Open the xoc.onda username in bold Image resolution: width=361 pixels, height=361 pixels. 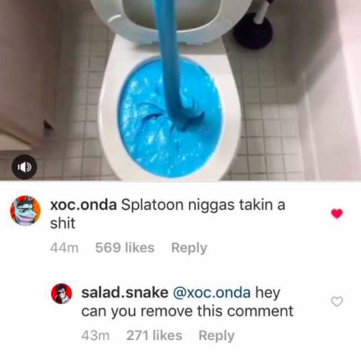coord(84,205)
